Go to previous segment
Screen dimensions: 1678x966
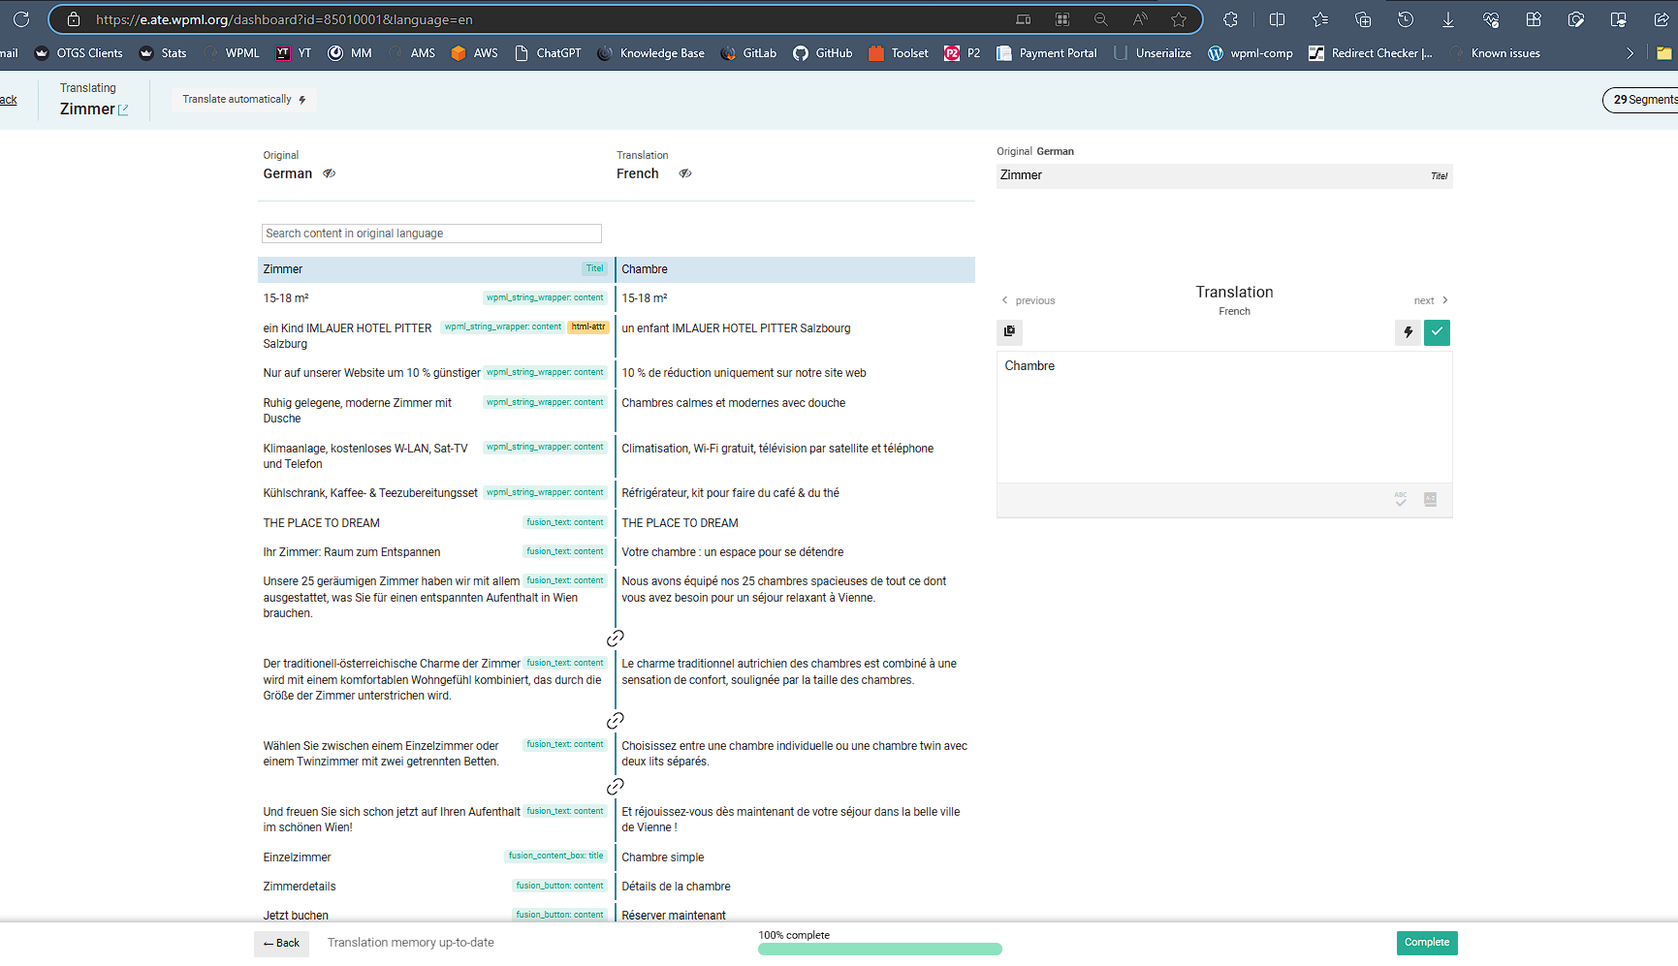1029,300
